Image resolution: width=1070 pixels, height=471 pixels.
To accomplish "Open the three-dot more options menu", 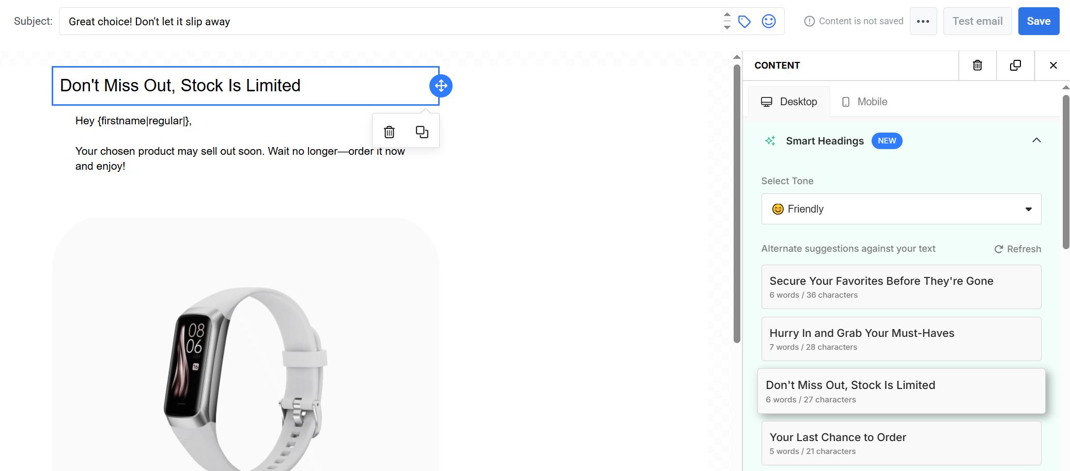I will pos(923,21).
